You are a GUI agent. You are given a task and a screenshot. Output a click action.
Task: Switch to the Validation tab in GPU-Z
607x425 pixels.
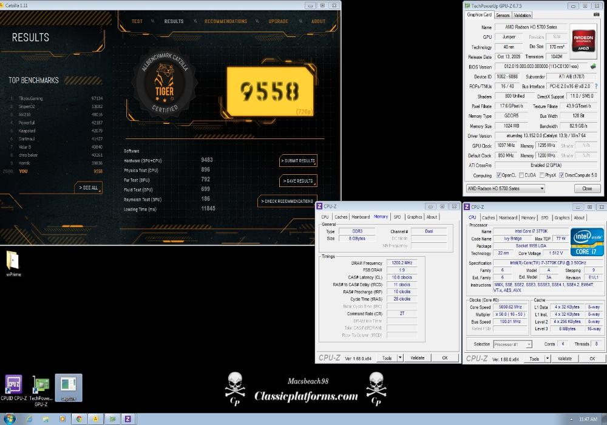tap(522, 16)
